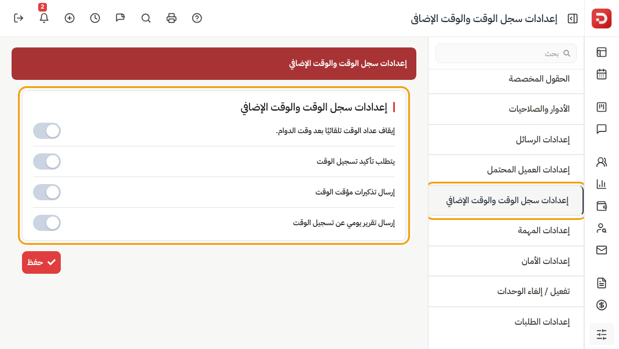
Task: Click the logout icon in top bar
Action: click(x=19, y=18)
